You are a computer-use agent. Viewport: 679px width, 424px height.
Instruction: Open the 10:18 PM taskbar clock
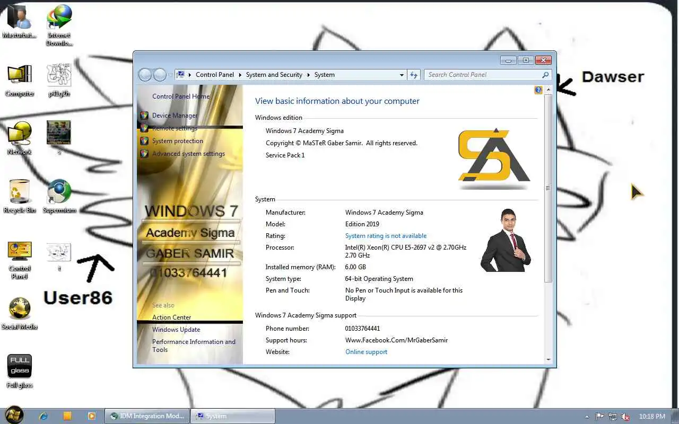point(652,417)
